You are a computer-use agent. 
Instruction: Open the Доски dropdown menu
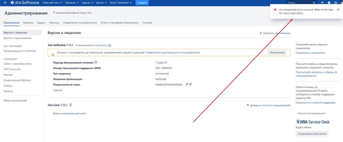click(101, 3)
